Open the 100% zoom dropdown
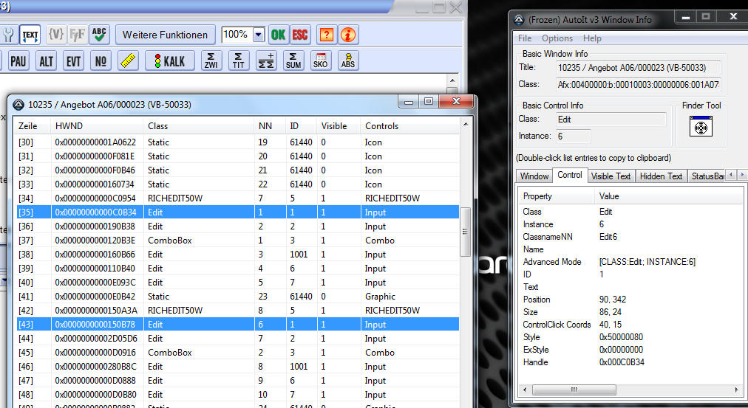748x408 pixels. click(258, 35)
